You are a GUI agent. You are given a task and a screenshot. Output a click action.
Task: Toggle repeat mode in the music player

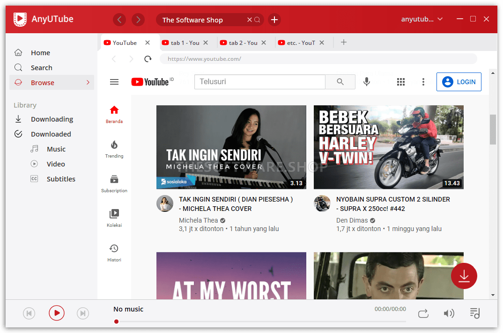tap(423, 313)
